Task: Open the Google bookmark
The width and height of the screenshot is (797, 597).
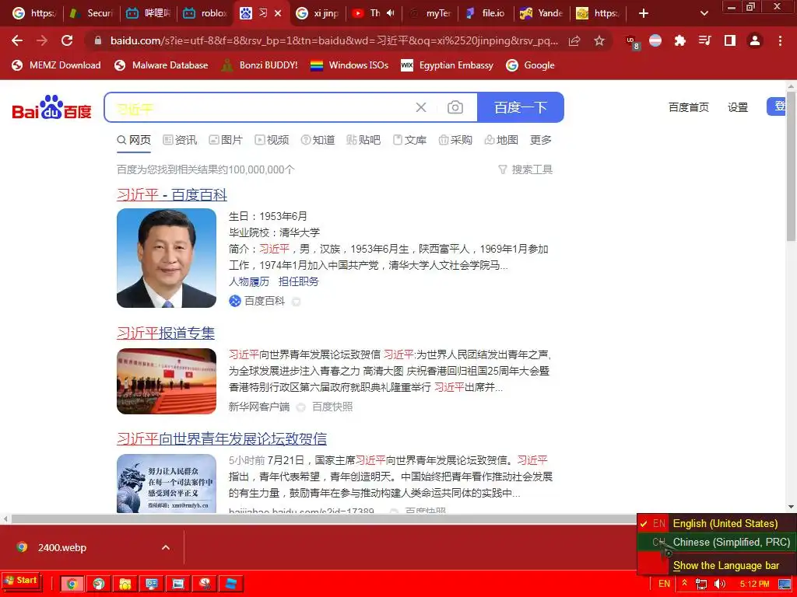Action: coord(530,65)
